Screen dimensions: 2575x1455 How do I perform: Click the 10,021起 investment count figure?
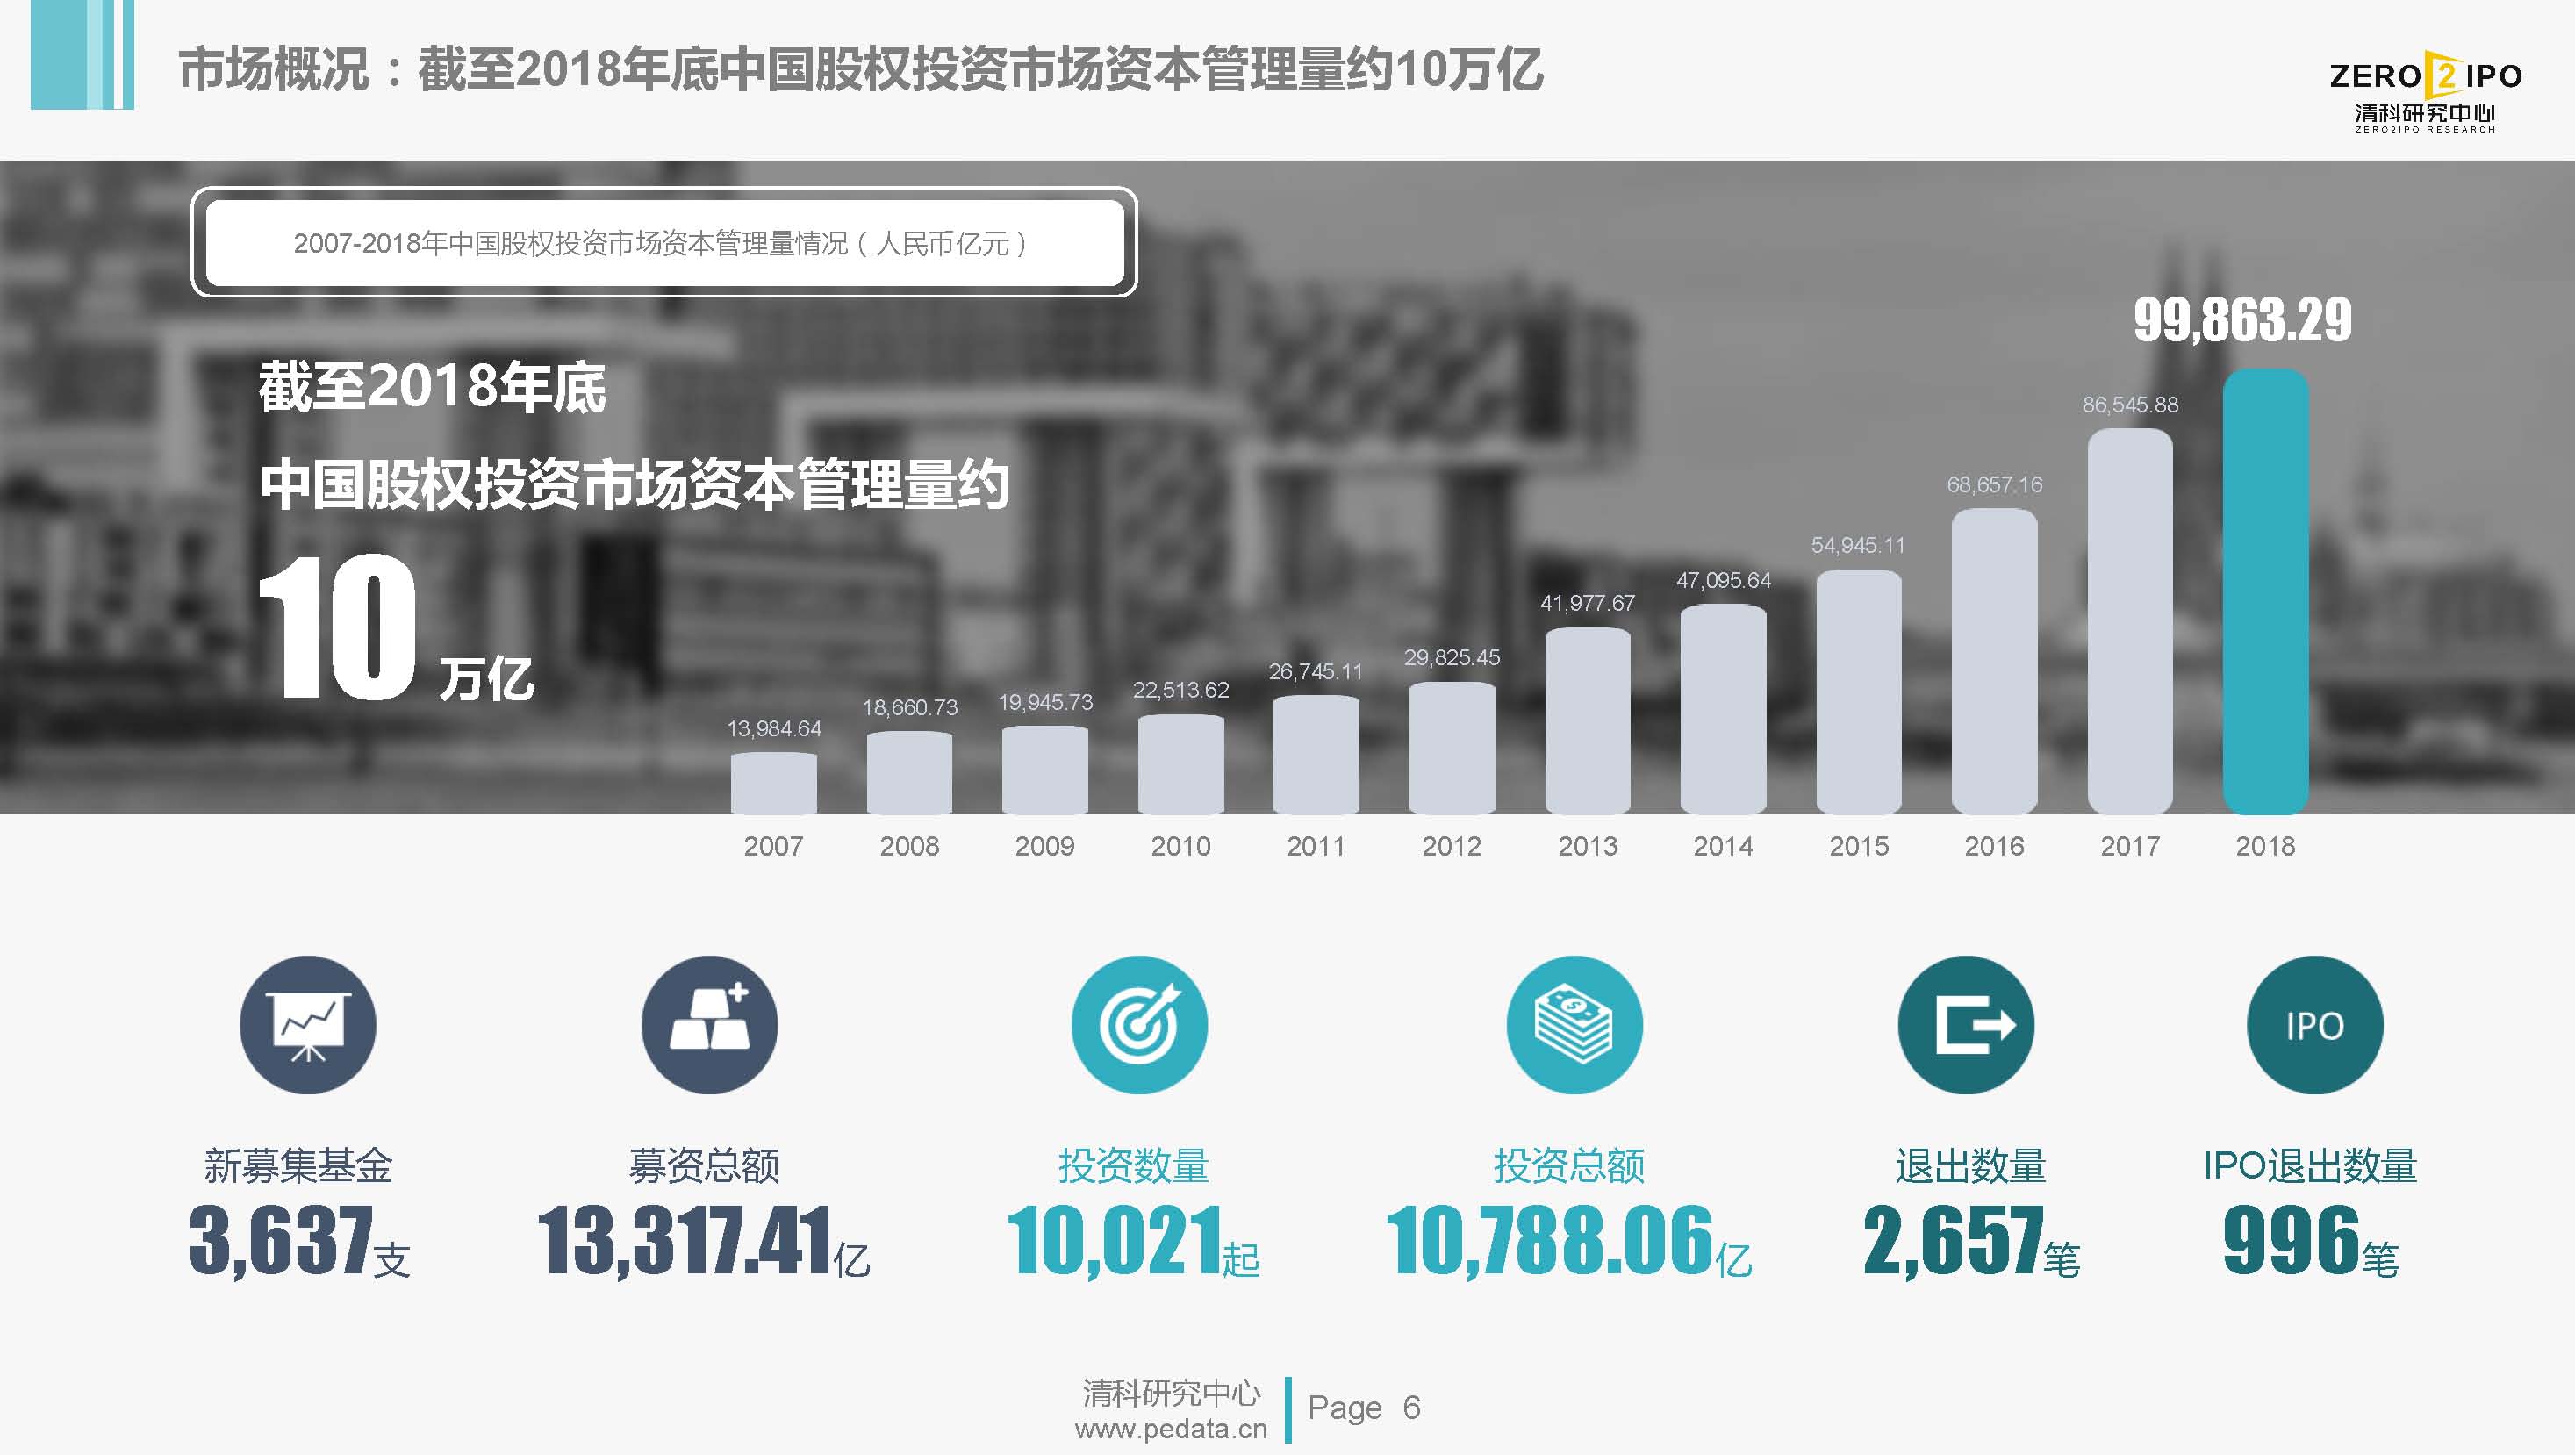click(1132, 1240)
